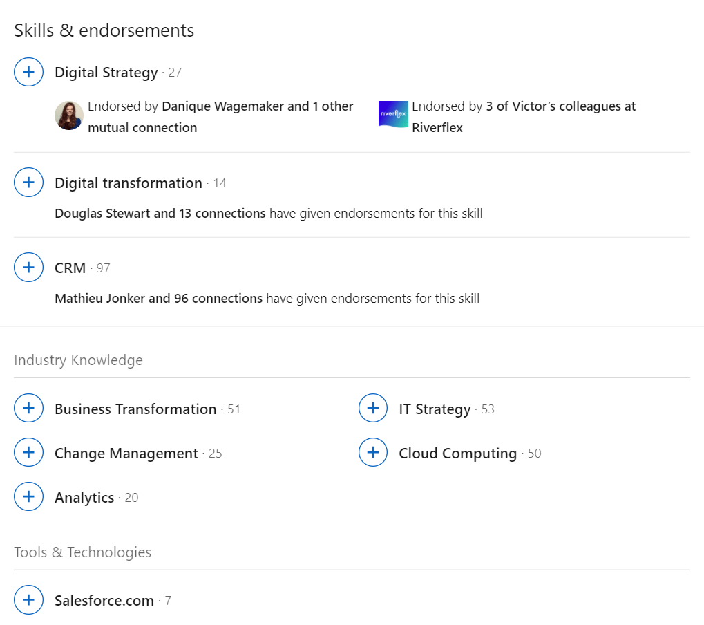Click Danique Wagemaker mutual connection text

point(220,107)
